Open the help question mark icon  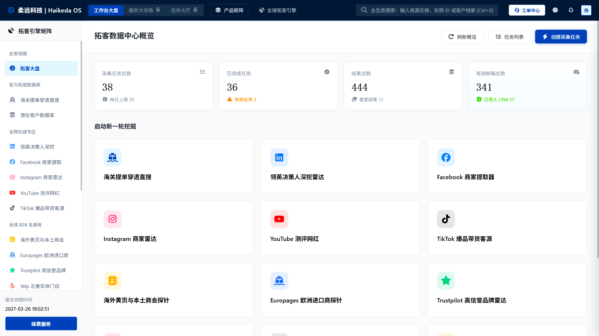click(555, 10)
